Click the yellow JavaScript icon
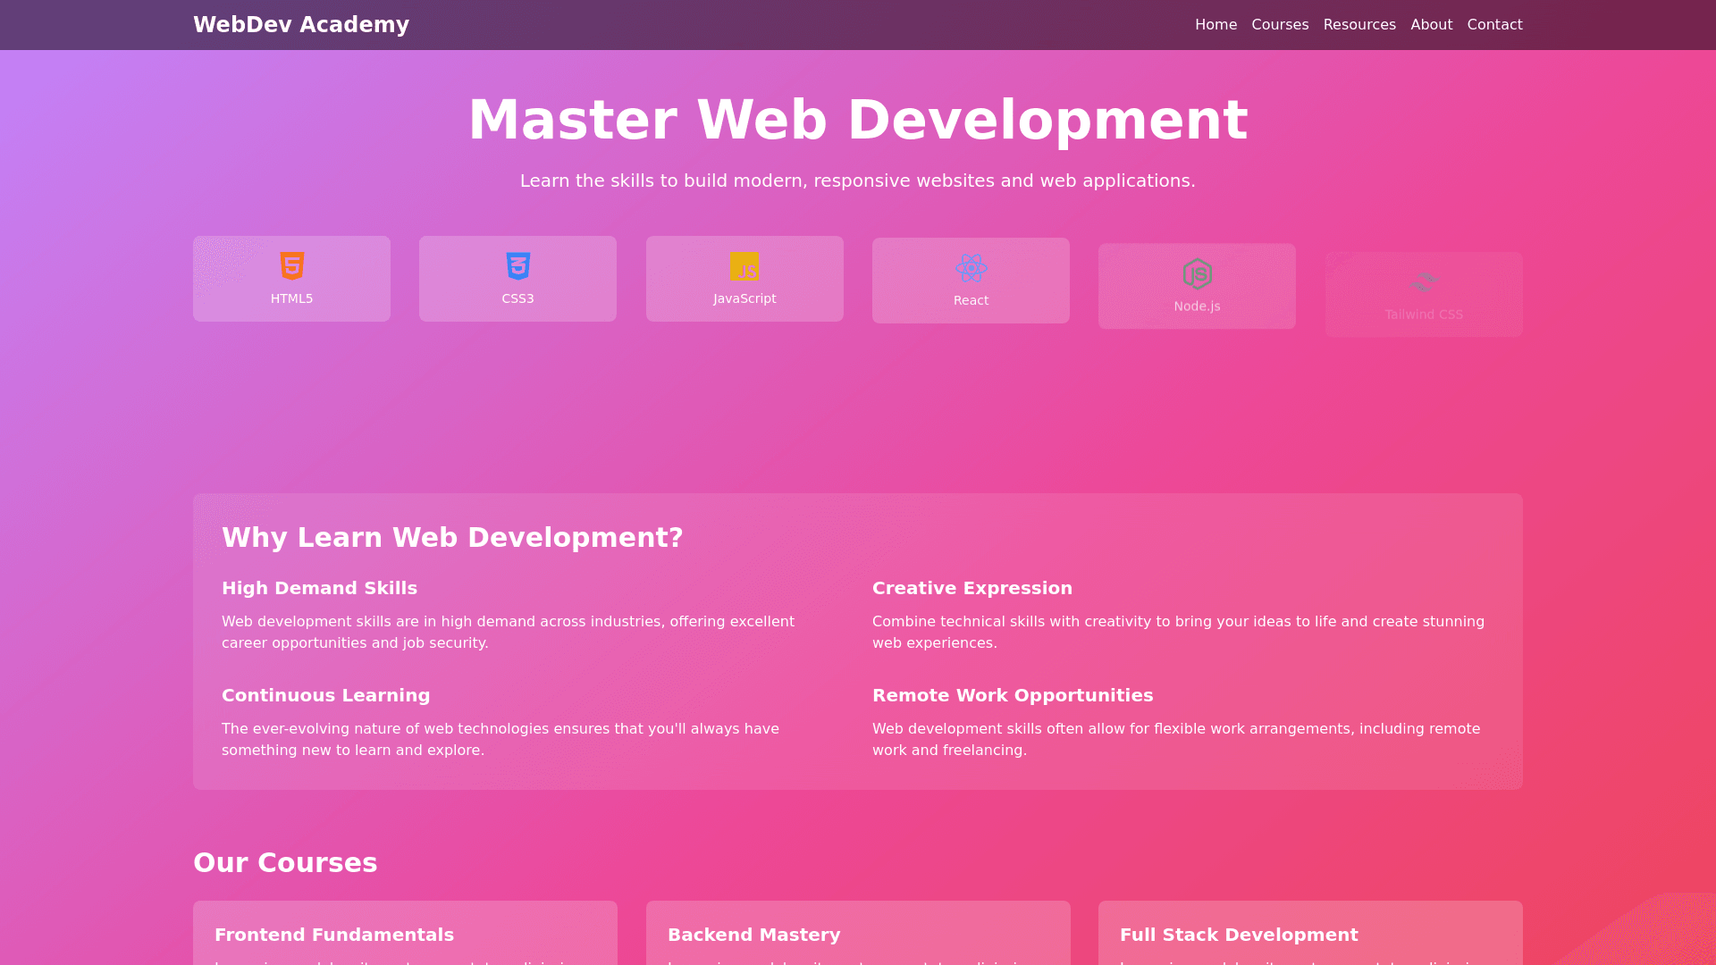 [744, 266]
